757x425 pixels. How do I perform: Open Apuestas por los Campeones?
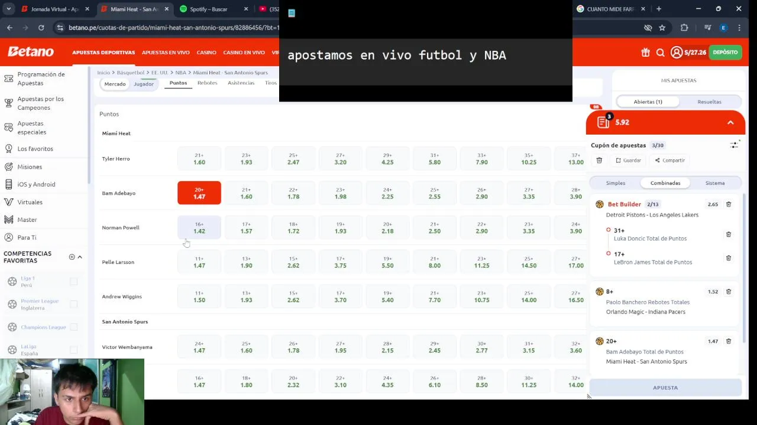[40, 103]
